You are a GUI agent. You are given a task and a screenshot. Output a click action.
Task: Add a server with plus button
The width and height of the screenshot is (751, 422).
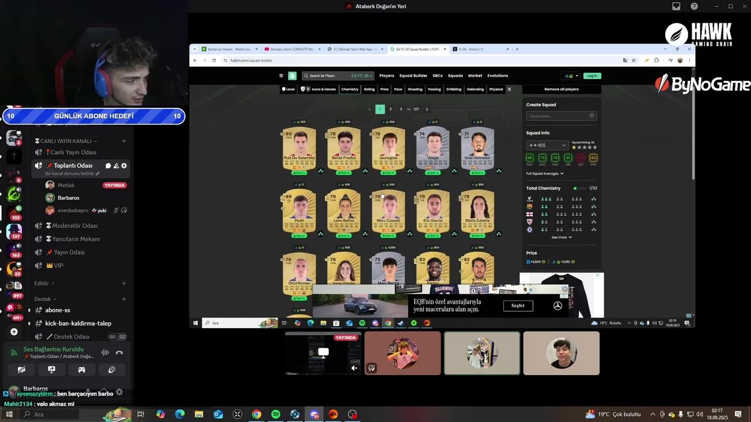click(14, 332)
